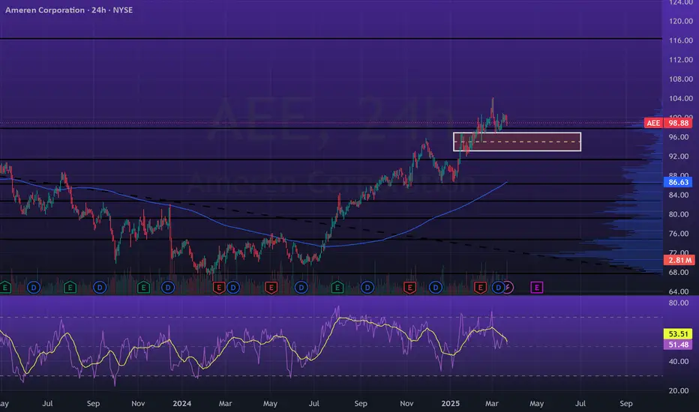Click the purple 51.48 RSI value label

pyautogui.click(x=678, y=345)
